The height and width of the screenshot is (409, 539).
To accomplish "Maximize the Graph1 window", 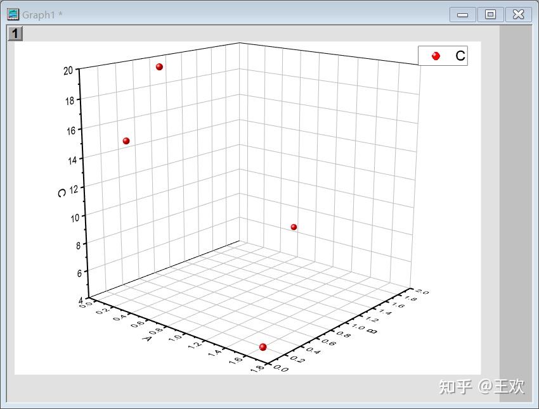I will coord(491,15).
